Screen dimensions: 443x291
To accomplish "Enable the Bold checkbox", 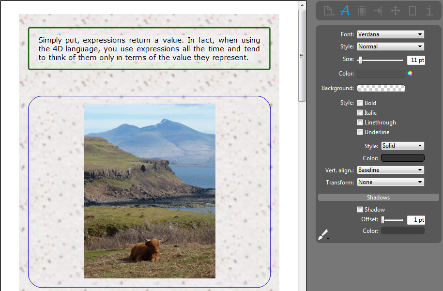I will pyautogui.click(x=360, y=103).
